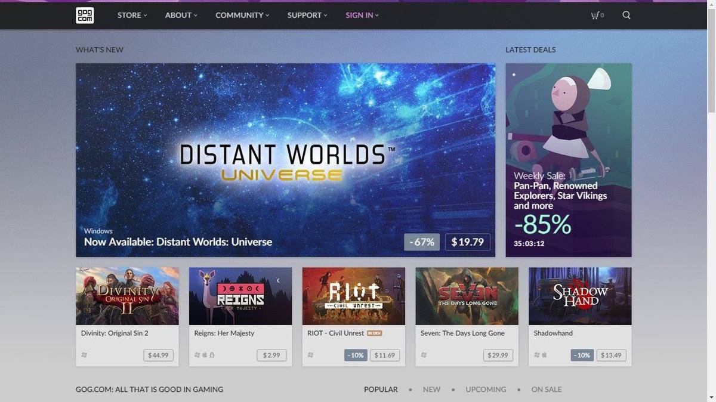The height and width of the screenshot is (402, 716).
Task: Switch to the NEW tab
Action: [431, 389]
